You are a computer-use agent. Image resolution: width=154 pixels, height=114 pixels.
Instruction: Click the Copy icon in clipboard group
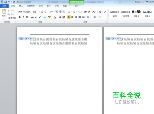pos(9,14)
